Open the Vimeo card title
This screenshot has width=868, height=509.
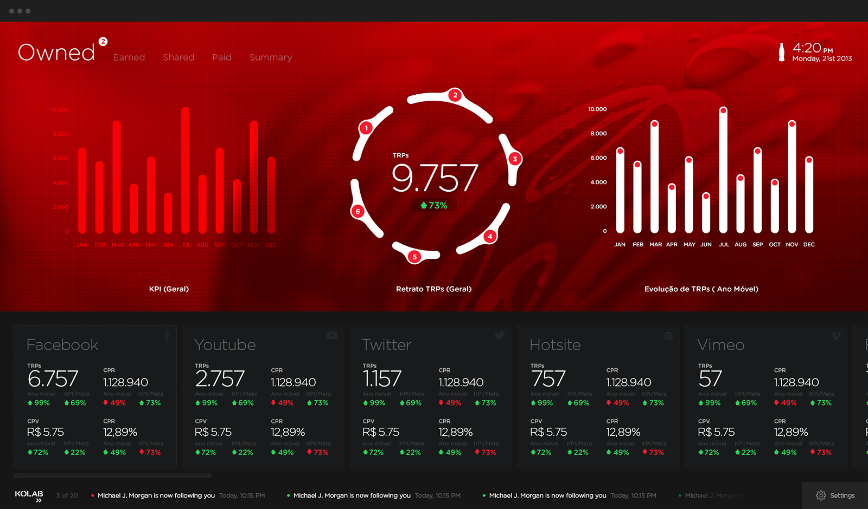(721, 345)
